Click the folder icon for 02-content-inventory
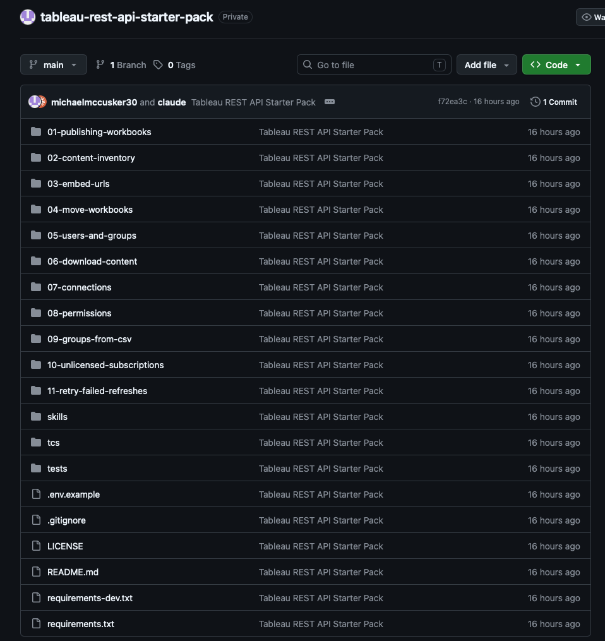605x641 pixels. (36, 157)
